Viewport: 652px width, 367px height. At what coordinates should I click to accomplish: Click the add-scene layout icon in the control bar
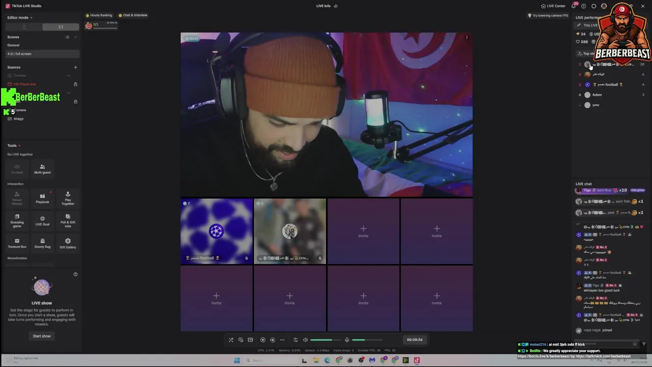pos(250,340)
